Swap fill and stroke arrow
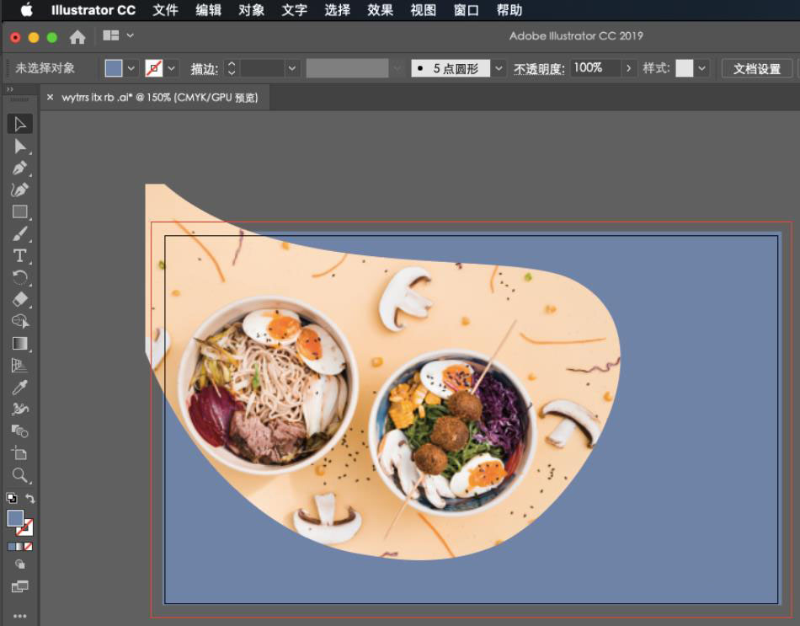 [30, 498]
